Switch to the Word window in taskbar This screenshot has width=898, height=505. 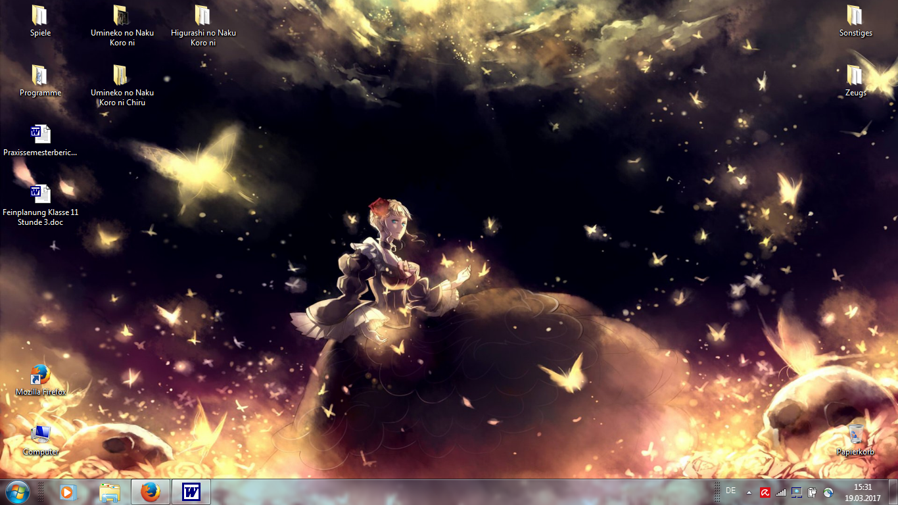(191, 492)
